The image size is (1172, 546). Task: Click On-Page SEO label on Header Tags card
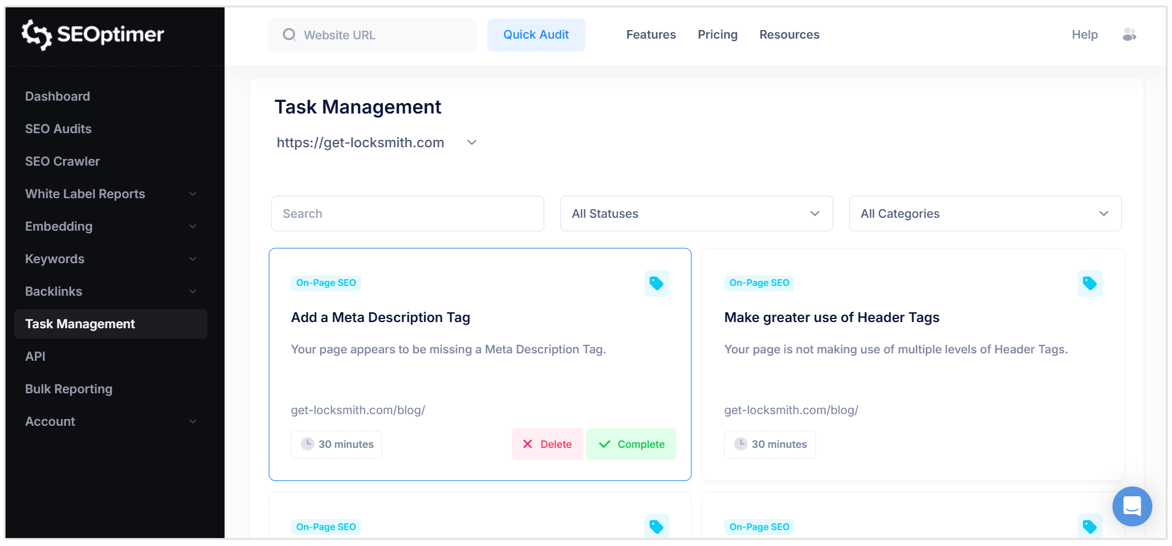click(759, 283)
